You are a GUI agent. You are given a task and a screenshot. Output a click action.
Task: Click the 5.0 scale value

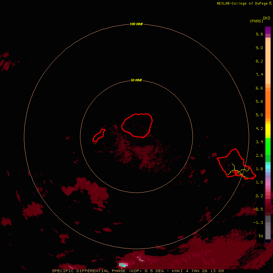259,115
